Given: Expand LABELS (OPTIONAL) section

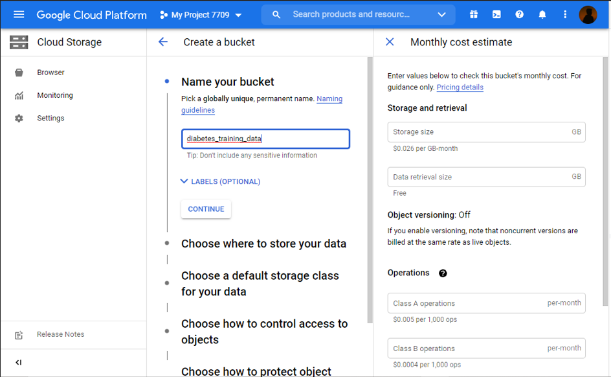Looking at the screenshot, I should point(221,181).
